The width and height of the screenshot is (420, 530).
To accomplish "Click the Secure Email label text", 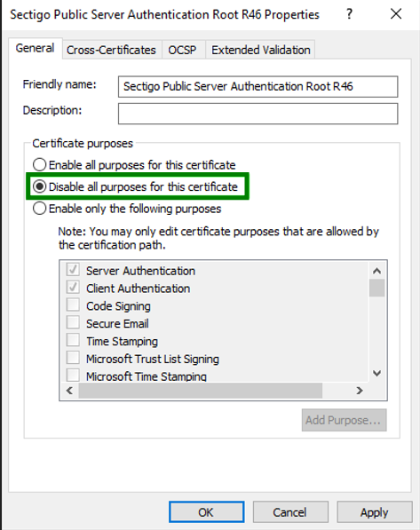I will 117,323.
